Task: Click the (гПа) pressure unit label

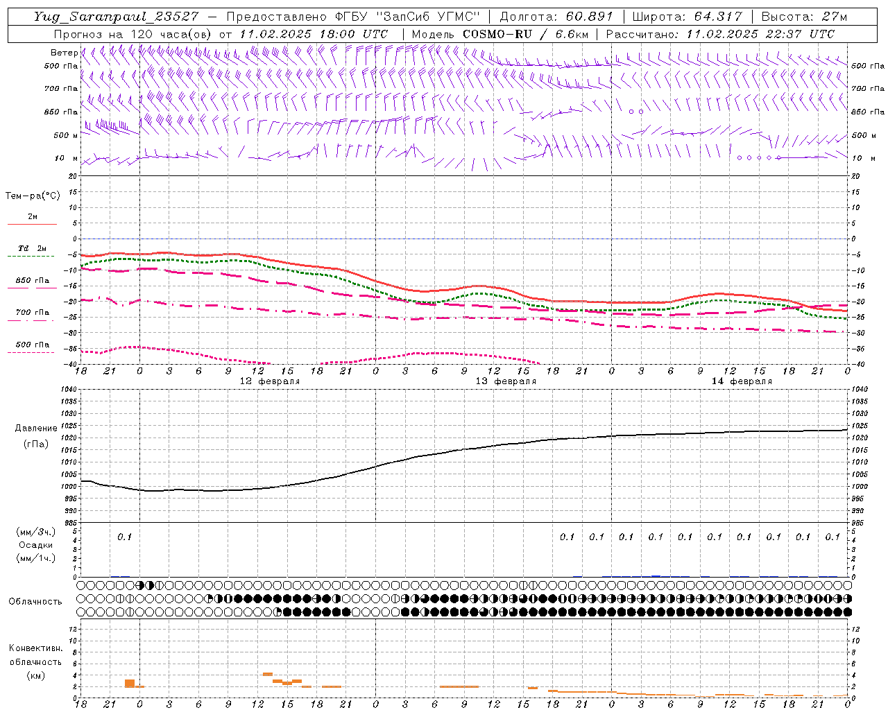Action: click(36, 444)
